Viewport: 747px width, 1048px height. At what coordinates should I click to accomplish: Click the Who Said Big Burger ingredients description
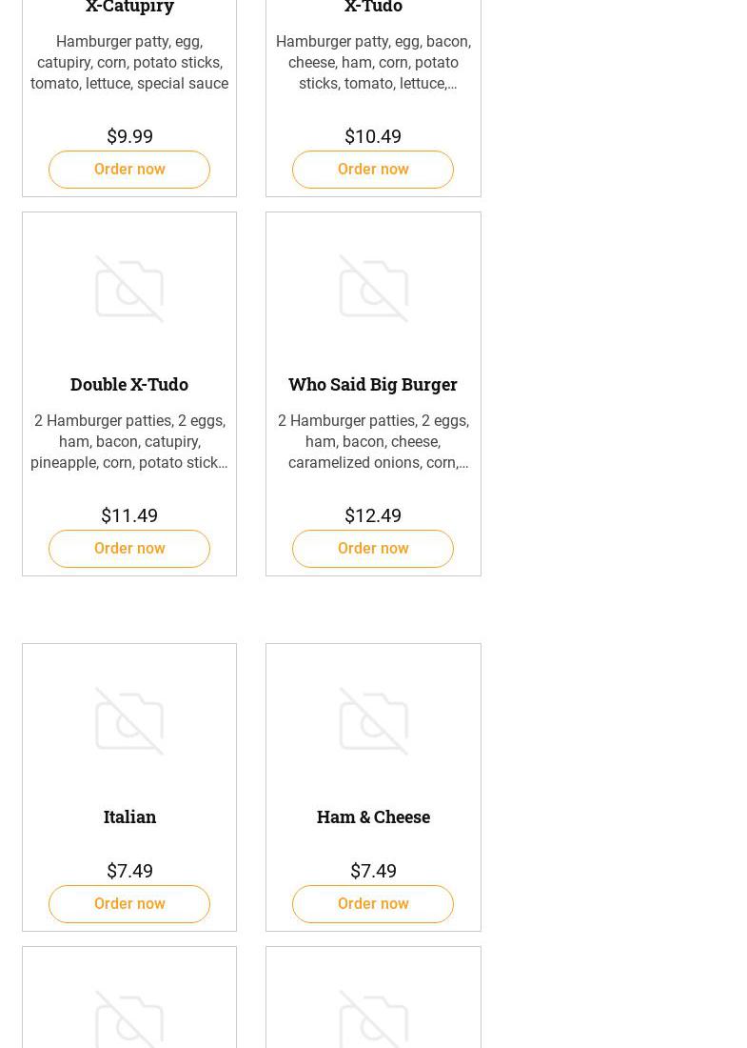click(x=373, y=442)
